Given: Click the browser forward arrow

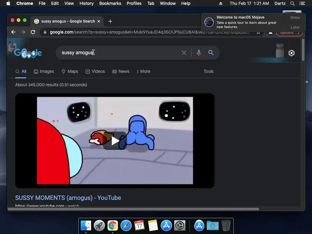Looking at the screenshot, I should pyautogui.click(x=23, y=32).
